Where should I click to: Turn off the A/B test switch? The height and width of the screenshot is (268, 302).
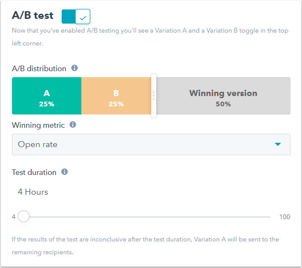click(76, 17)
